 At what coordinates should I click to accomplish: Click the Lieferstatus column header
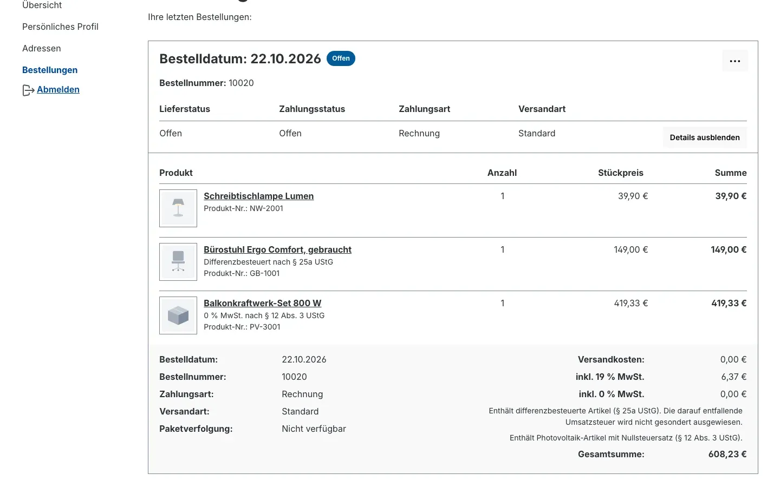pyautogui.click(x=185, y=109)
